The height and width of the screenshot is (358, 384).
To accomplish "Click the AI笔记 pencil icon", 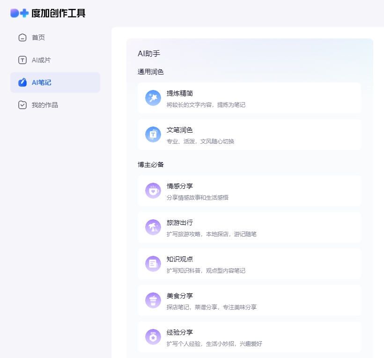I will tap(22, 82).
